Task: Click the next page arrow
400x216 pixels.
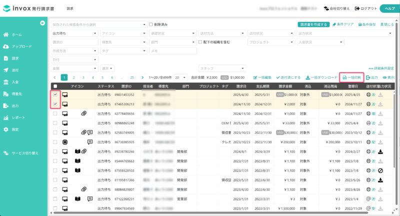Action: (x=142, y=78)
